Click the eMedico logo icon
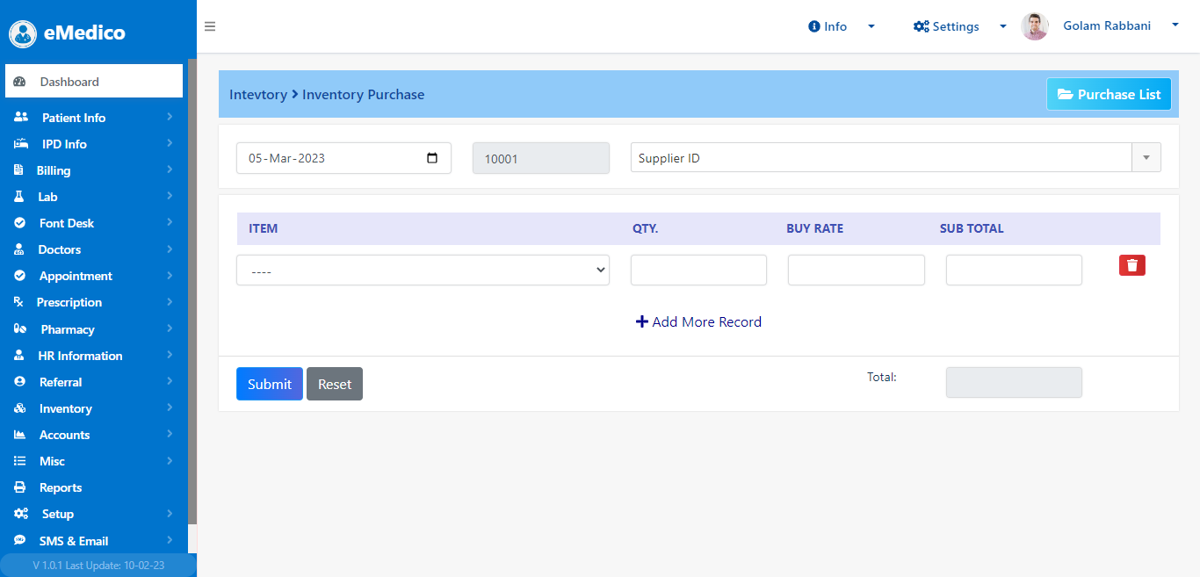This screenshot has width=1200, height=577. [x=22, y=33]
